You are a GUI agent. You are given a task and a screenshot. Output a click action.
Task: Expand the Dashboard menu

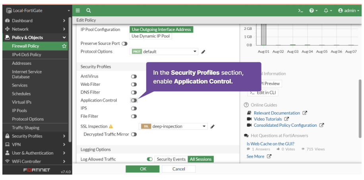pos(64,21)
